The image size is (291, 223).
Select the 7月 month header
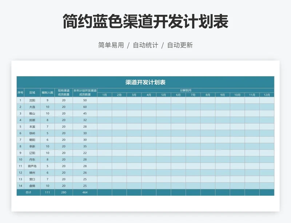point(193,95)
